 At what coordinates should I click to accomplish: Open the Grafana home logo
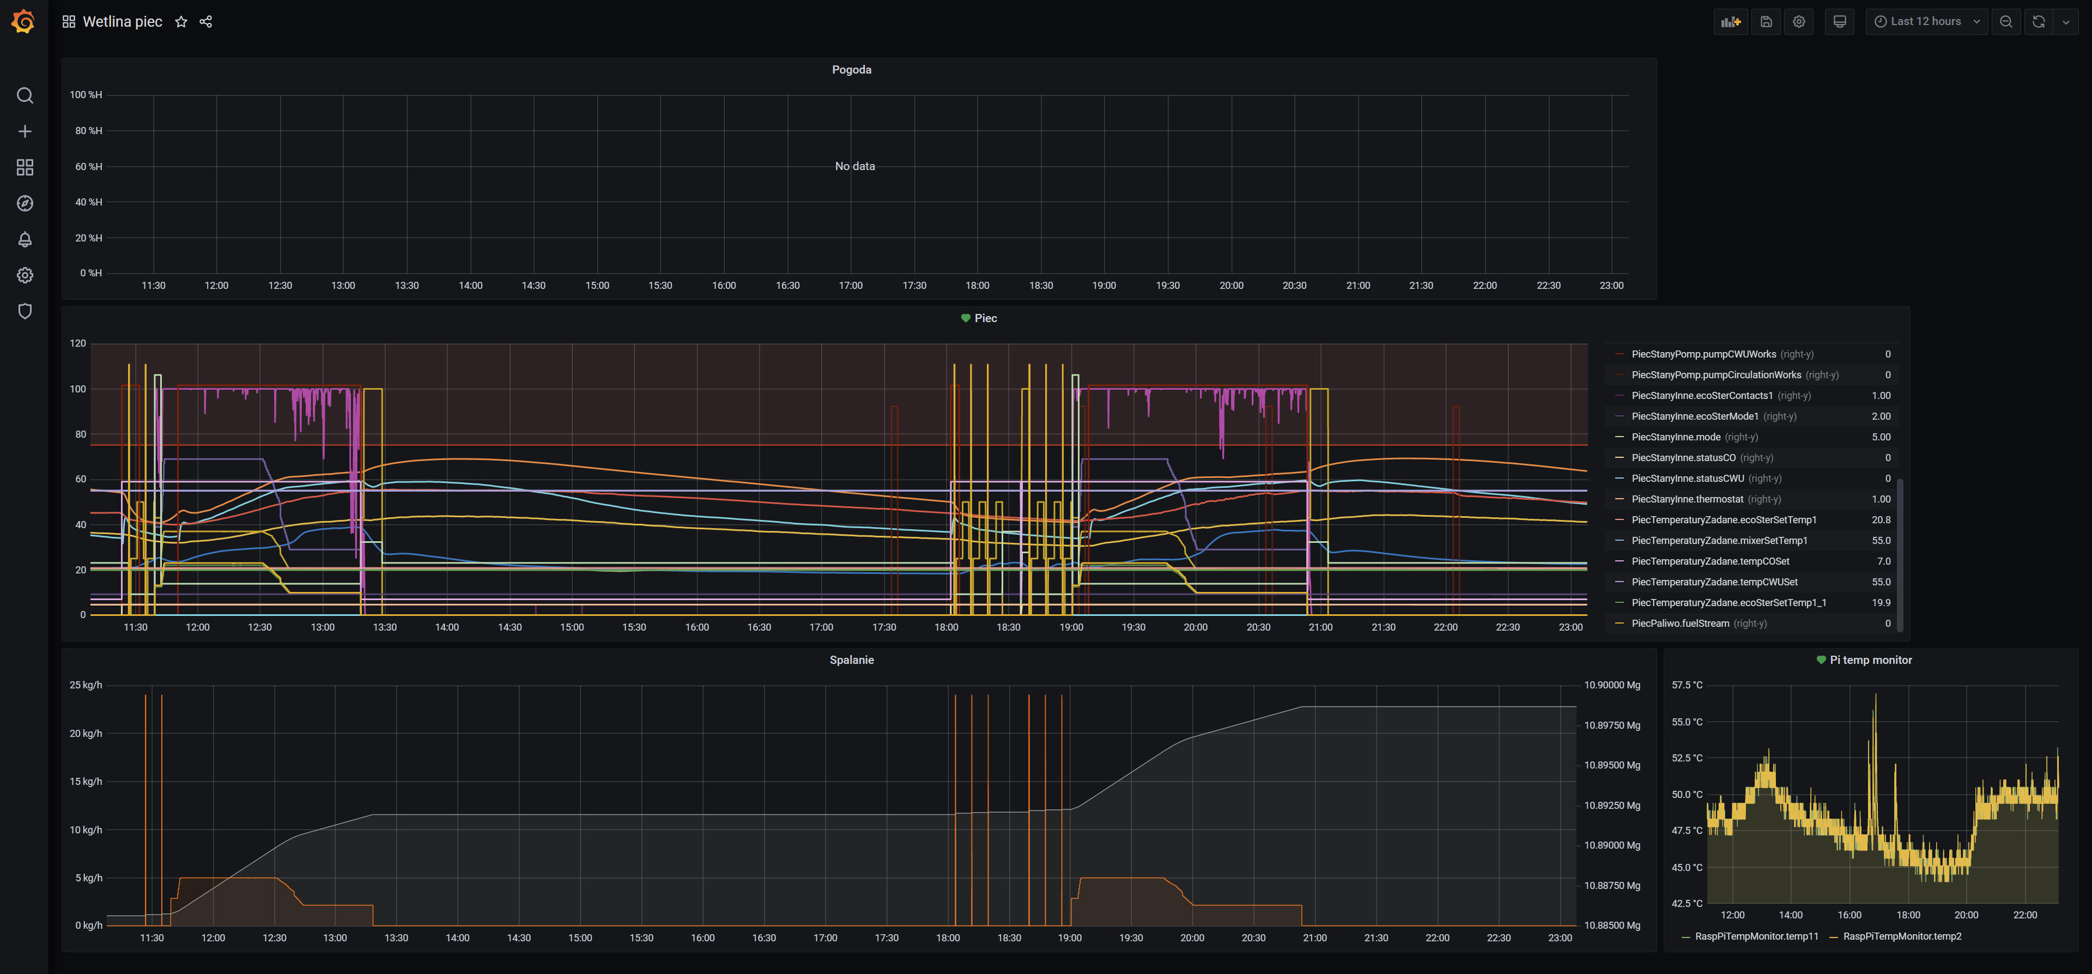23,22
